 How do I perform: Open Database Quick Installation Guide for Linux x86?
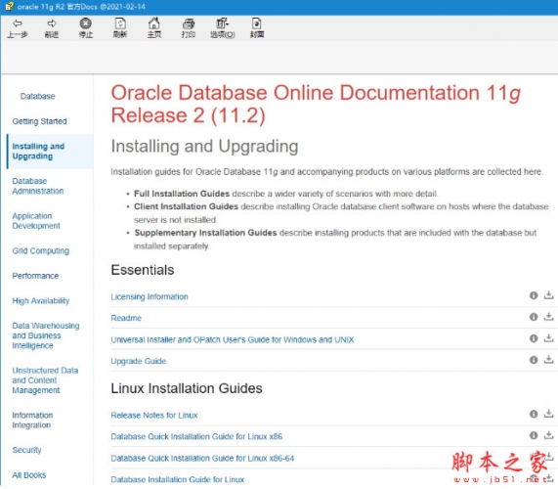tap(196, 436)
